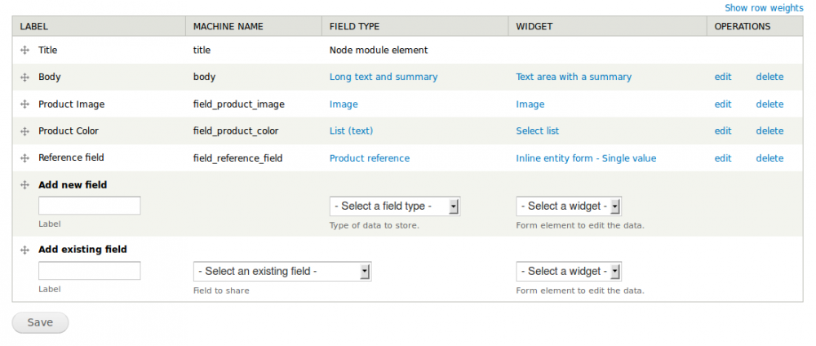Click the drag handle beside Body row

(24, 78)
